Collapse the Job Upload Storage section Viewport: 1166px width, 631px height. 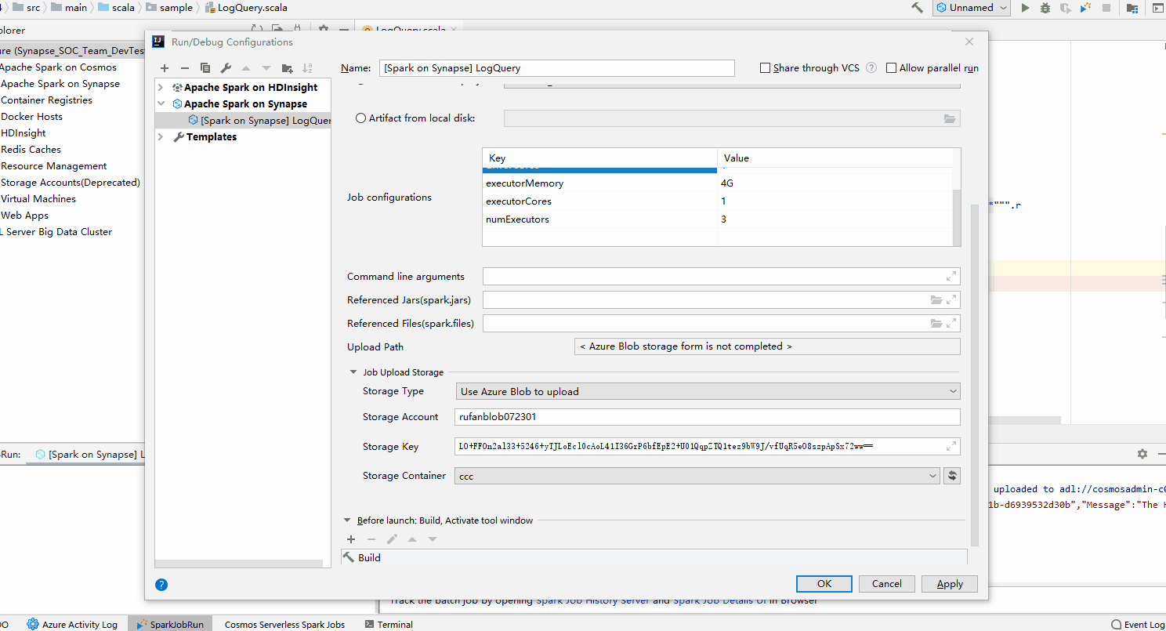(353, 372)
